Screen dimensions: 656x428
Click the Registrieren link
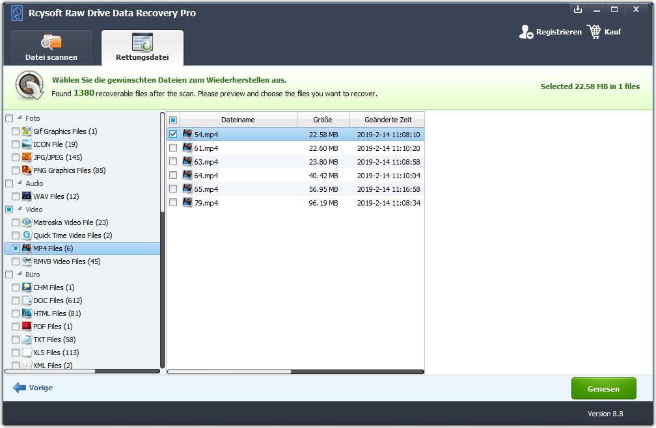(558, 32)
